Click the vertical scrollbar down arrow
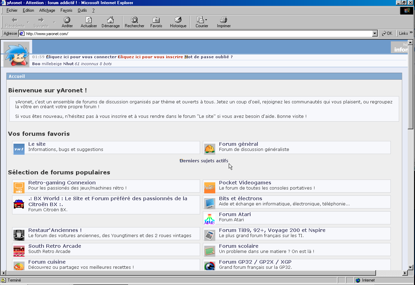This screenshot has width=415, height=285. (410, 267)
